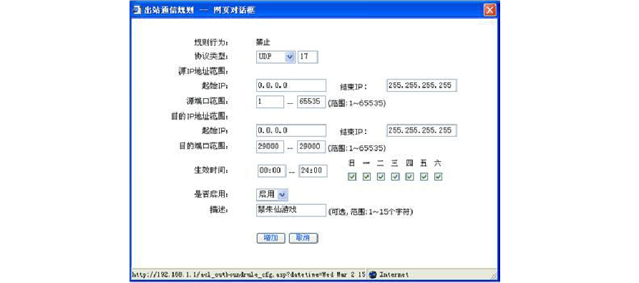This screenshot has width=639, height=283.
Task: Click the destination 起始IP field
Action: pos(291,130)
